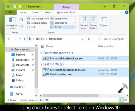The image size is (135, 111).
Task: Click the Options button icon
Action: [x=104, y=20]
